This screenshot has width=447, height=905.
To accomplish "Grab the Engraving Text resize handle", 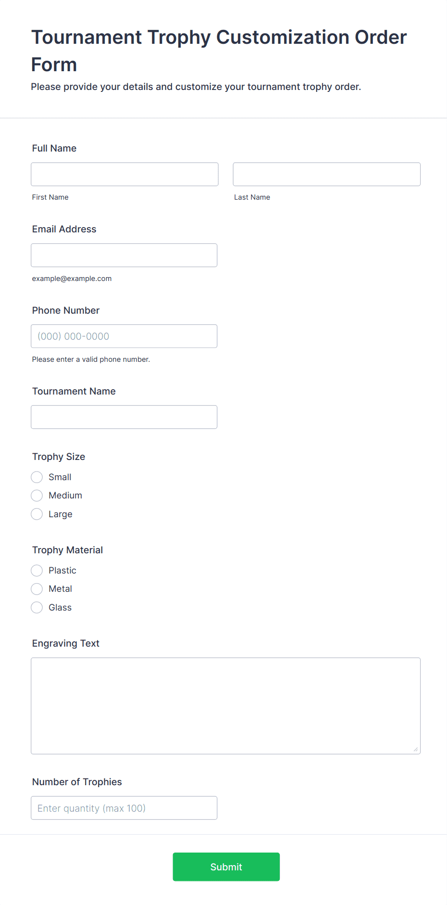I will (416, 749).
